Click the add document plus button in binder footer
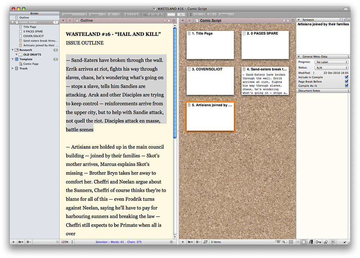Image resolution: width=360 pixels, height=258 pixels. point(13,242)
